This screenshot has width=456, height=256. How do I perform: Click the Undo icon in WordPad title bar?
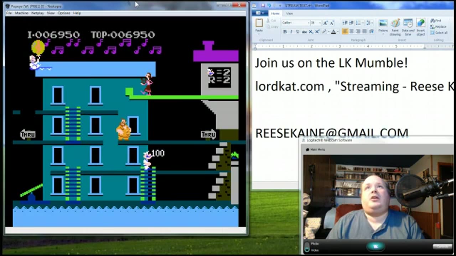click(269, 5)
